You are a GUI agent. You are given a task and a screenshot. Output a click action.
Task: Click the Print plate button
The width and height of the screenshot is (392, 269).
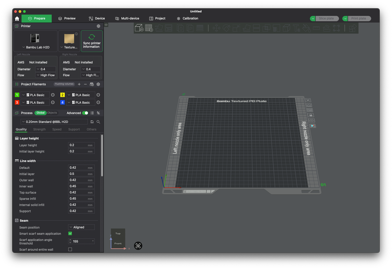(359, 18)
